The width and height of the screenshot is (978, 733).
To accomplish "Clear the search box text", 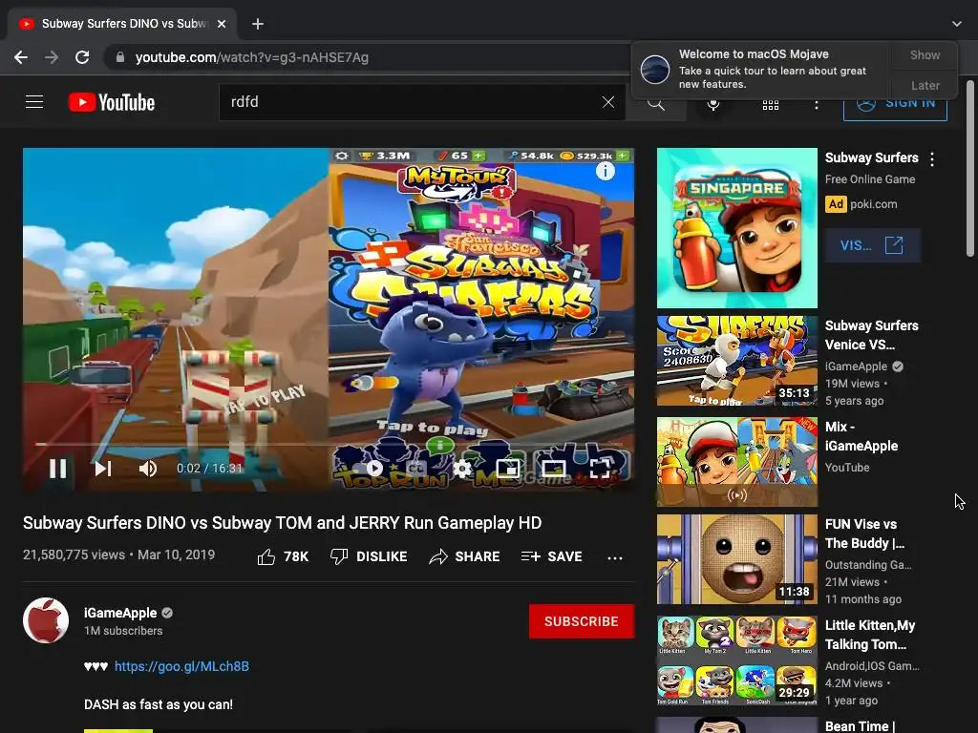I will click(x=608, y=102).
